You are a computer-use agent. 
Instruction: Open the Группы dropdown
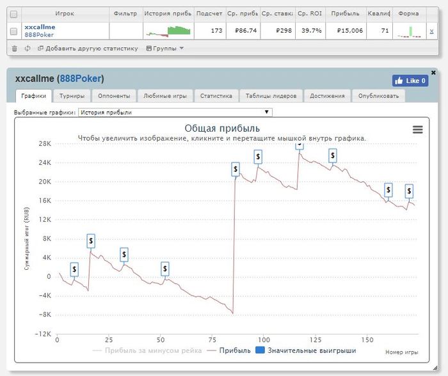coord(165,49)
